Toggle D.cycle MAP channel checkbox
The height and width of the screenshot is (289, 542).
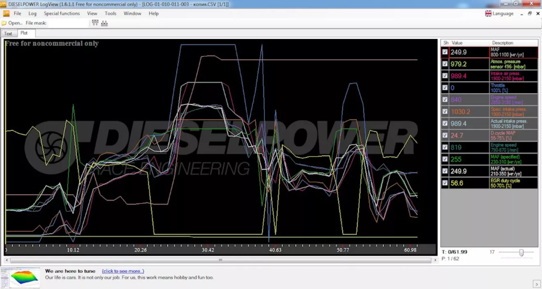[445, 135]
